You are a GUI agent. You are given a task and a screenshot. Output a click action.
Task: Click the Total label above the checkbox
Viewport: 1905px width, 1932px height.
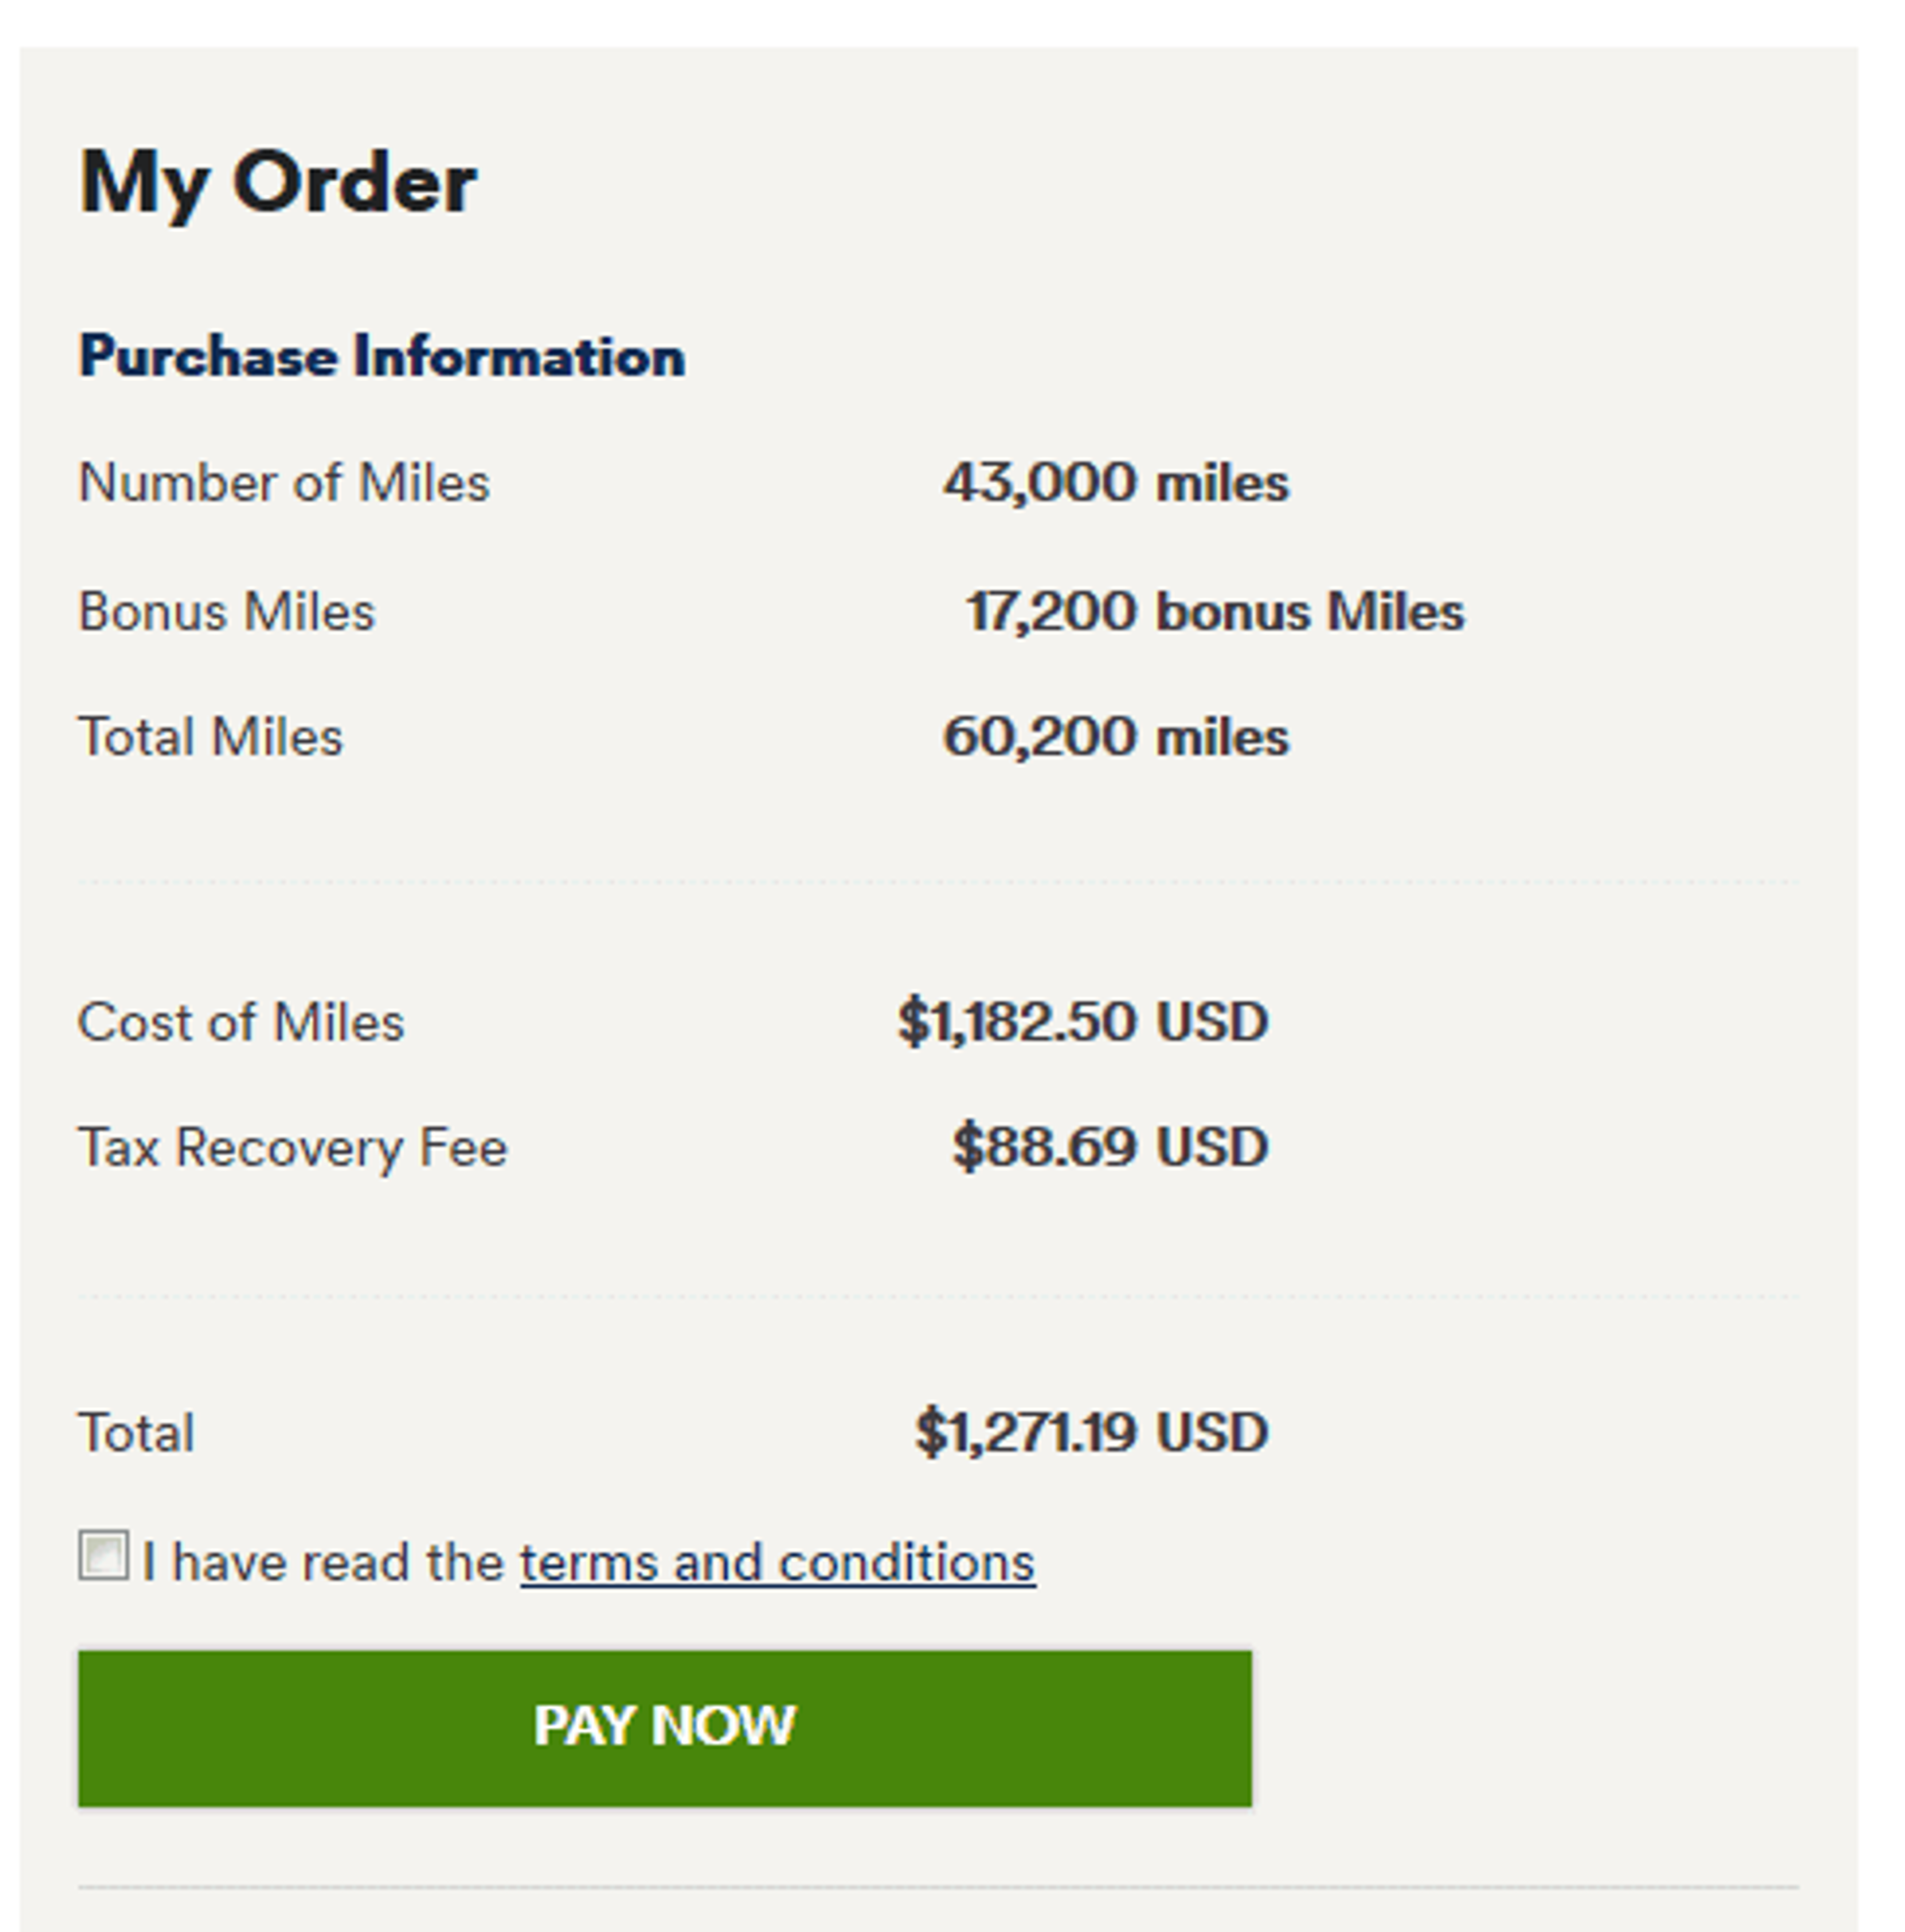click(x=136, y=1432)
